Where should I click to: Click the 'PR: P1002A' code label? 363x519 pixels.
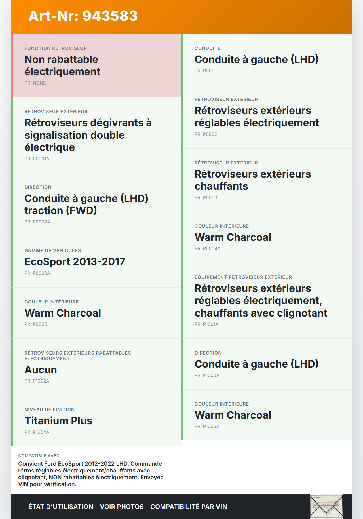click(37, 381)
